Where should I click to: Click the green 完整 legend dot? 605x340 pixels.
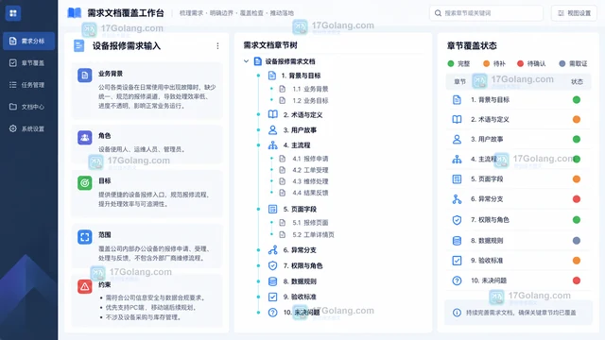pos(451,63)
